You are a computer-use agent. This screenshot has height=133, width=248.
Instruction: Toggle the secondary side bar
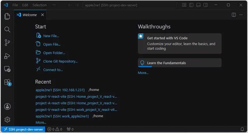click(x=205, y=5)
